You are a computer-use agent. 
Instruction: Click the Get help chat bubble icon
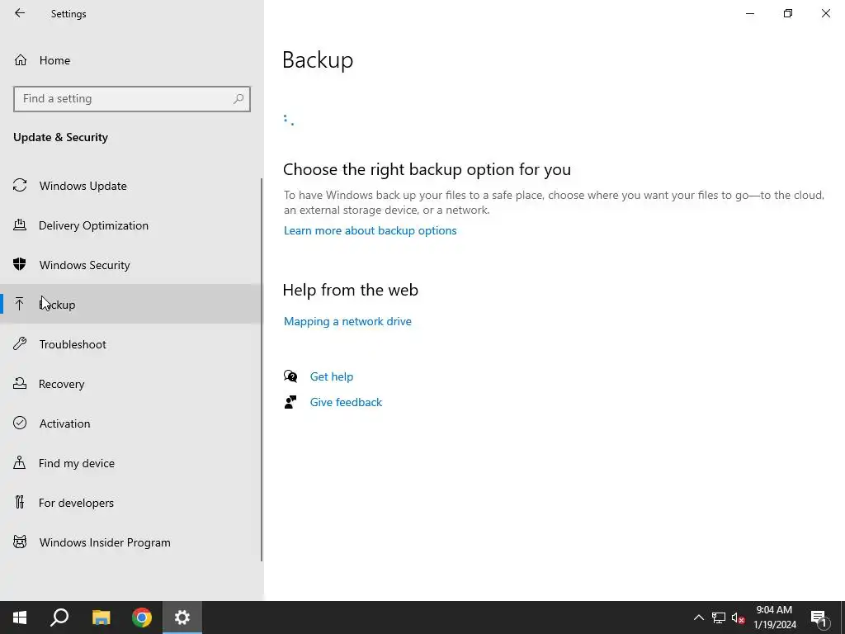point(290,376)
